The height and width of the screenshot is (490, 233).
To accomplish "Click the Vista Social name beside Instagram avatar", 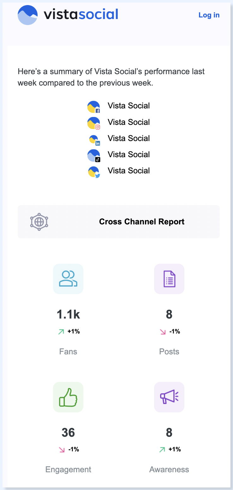I will click(129, 122).
